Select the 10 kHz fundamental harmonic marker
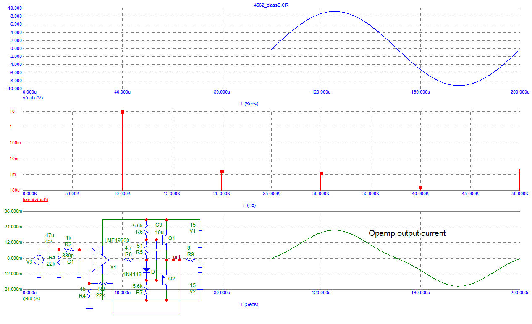Viewport: 532px width, 324px height. coord(122,112)
